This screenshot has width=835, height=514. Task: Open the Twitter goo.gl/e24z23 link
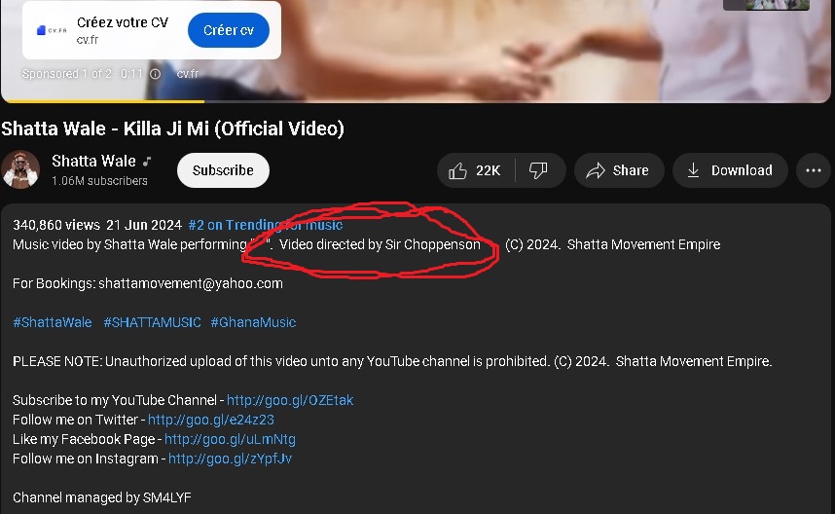pyautogui.click(x=210, y=420)
